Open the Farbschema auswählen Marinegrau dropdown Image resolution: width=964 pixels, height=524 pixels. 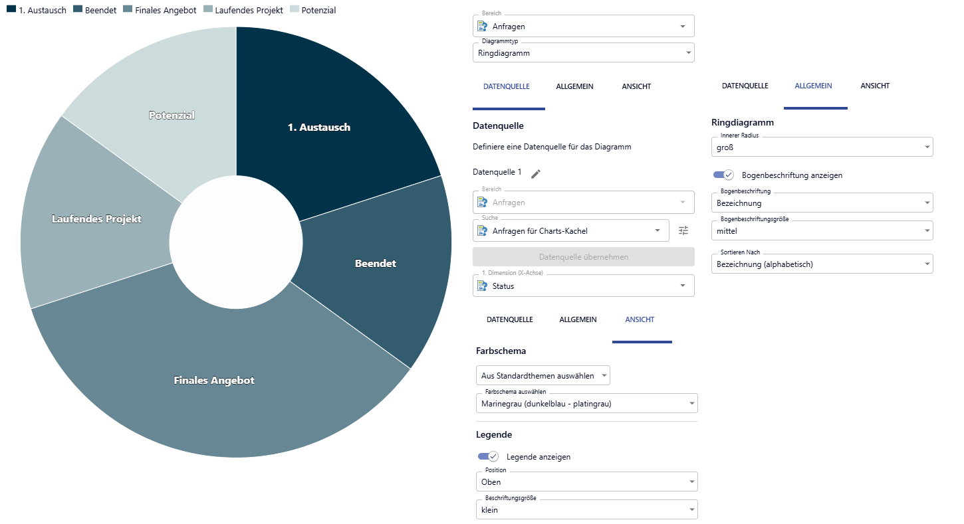tap(691, 403)
